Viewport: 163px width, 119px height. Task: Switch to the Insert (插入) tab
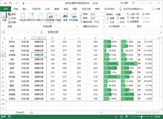pyautogui.click(x=25, y=9)
